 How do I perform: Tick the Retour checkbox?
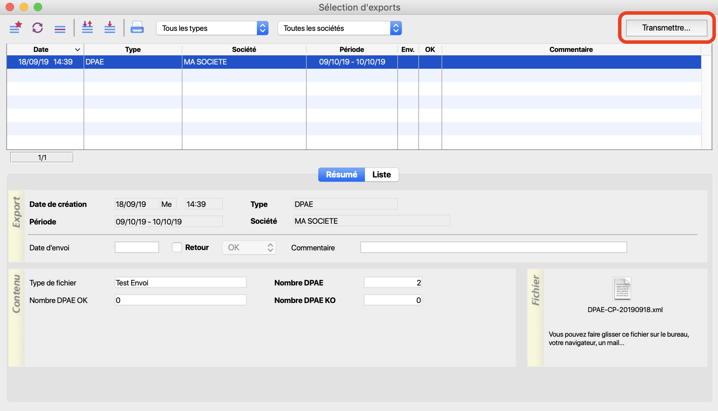click(x=177, y=247)
